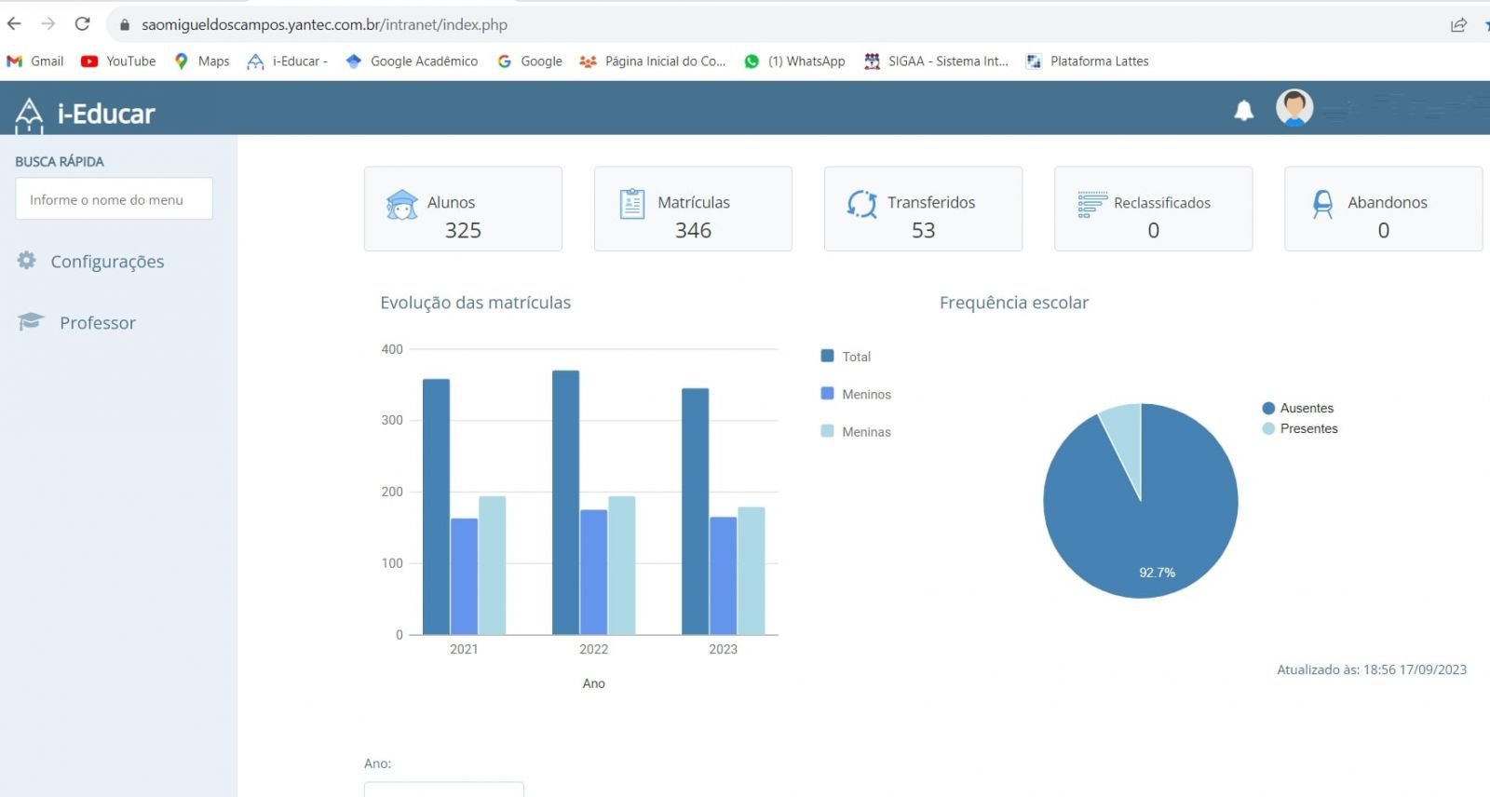Click the Transferidos arrows icon

click(x=861, y=204)
